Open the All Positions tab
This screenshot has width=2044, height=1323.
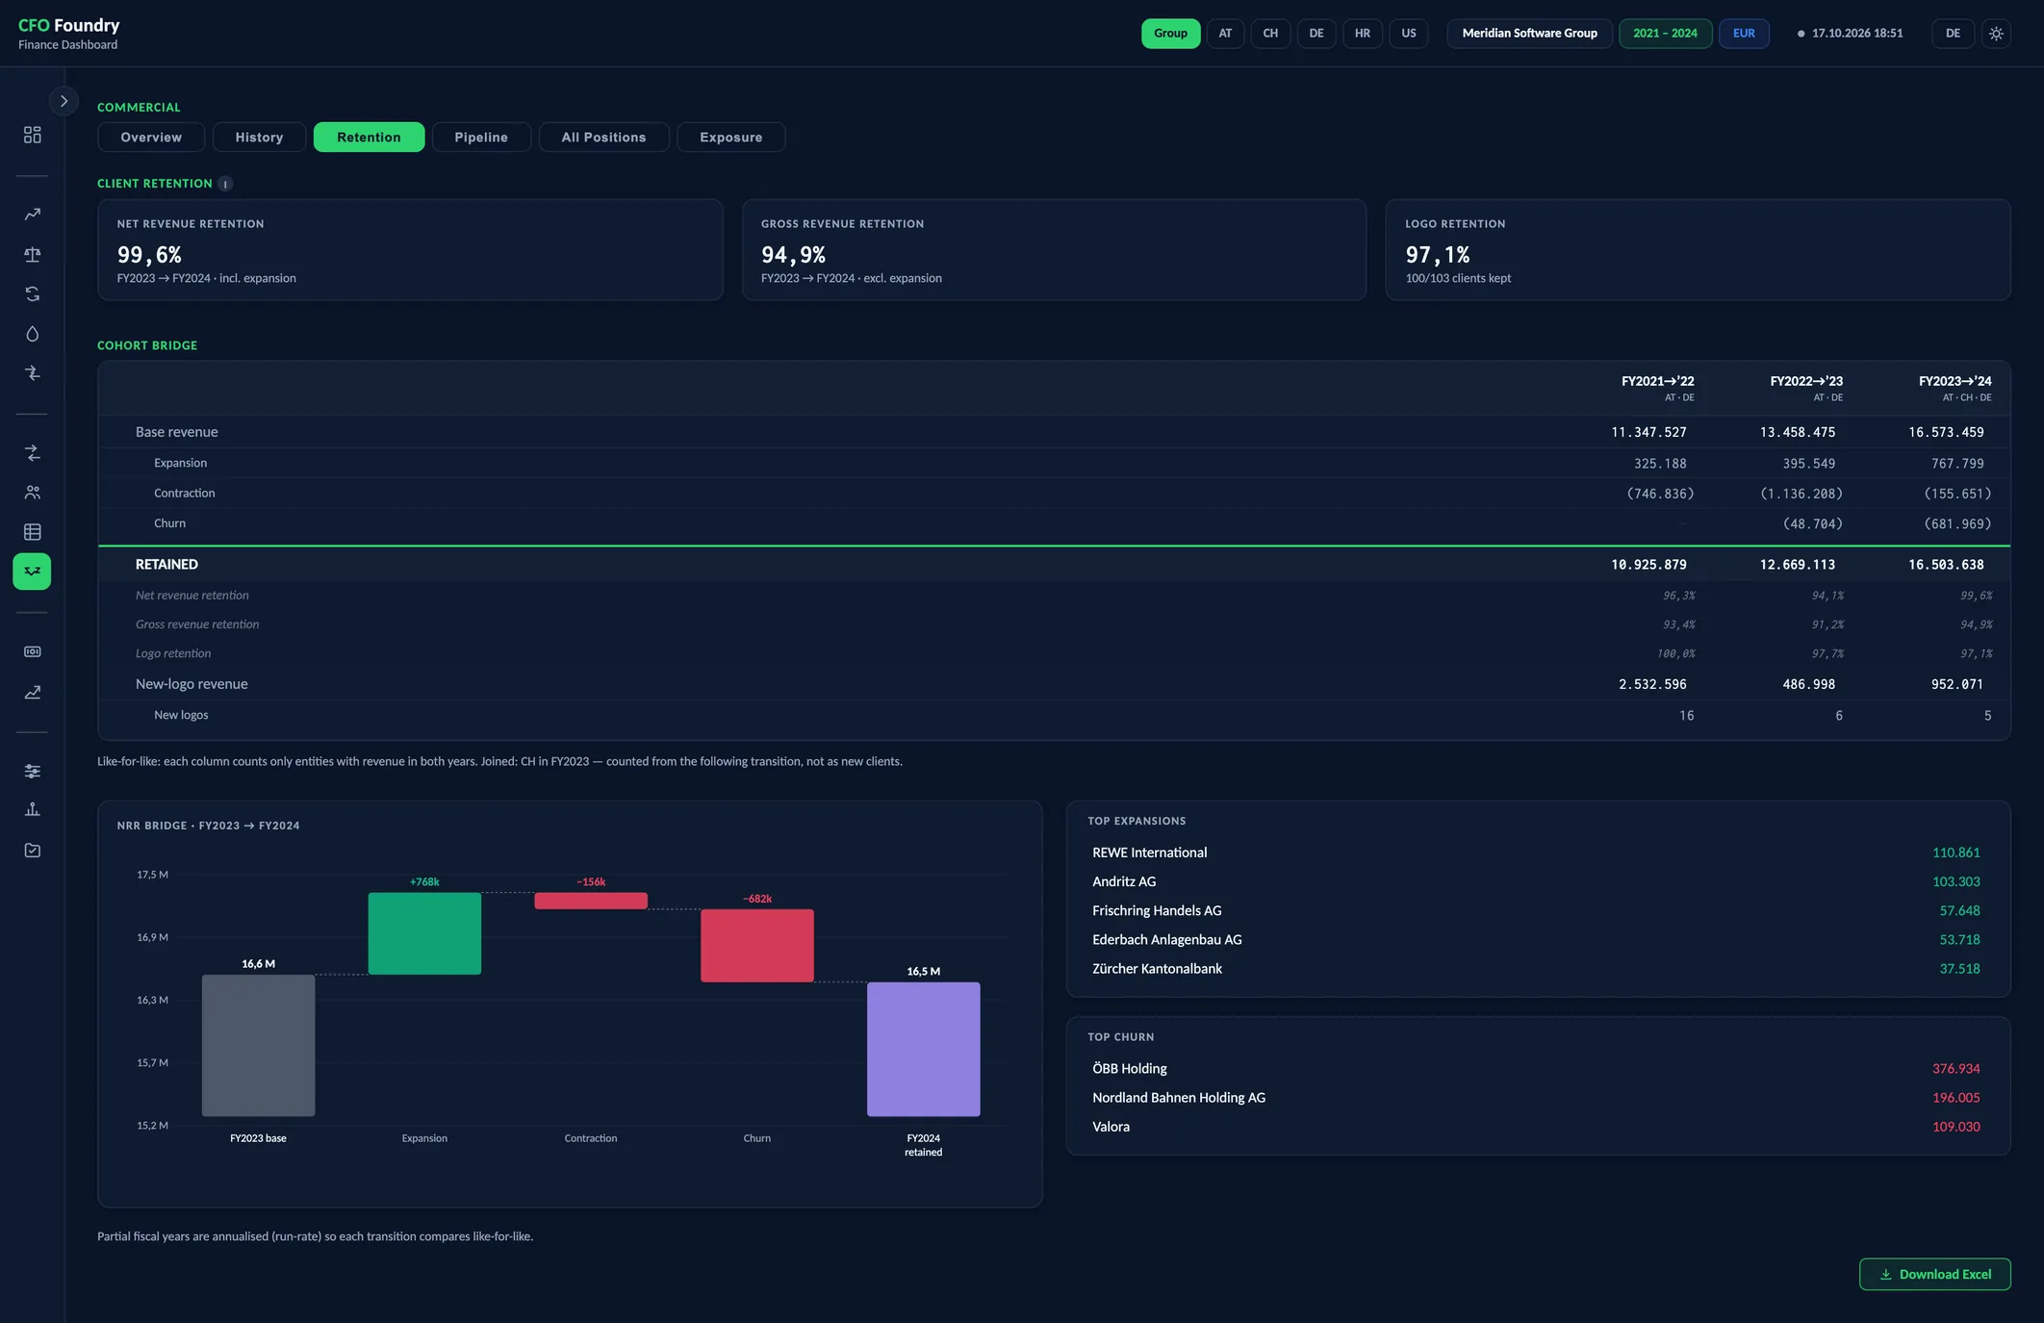[x=603, y=138]
